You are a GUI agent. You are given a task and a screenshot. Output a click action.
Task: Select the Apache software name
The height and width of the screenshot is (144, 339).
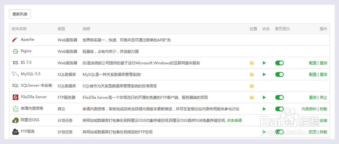[27, 40]
